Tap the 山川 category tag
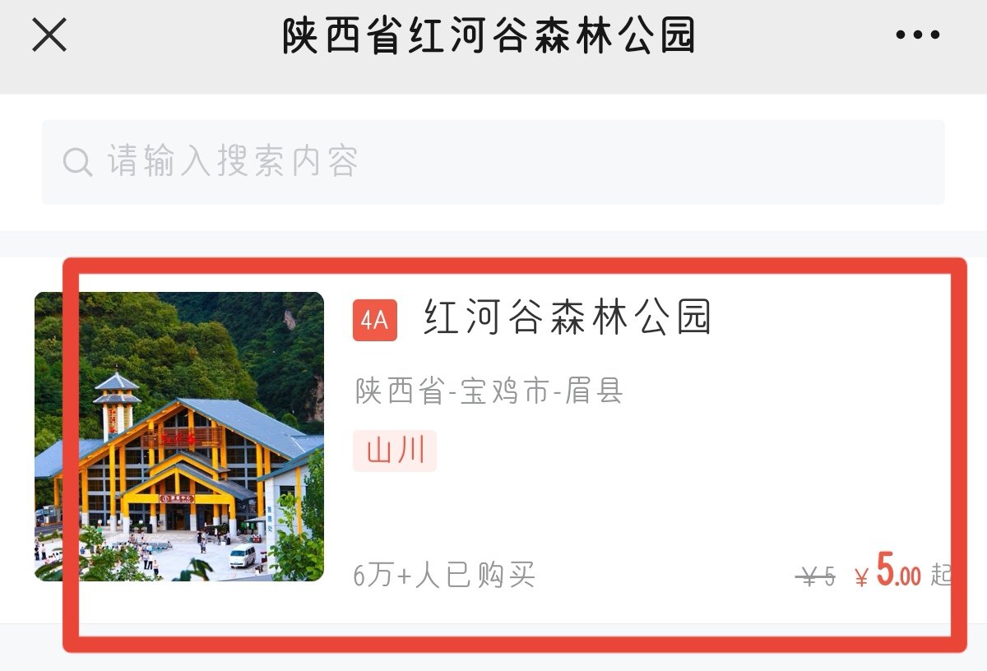Image resolution: width=987 pixels, height=671 pixels. (395, 451)
